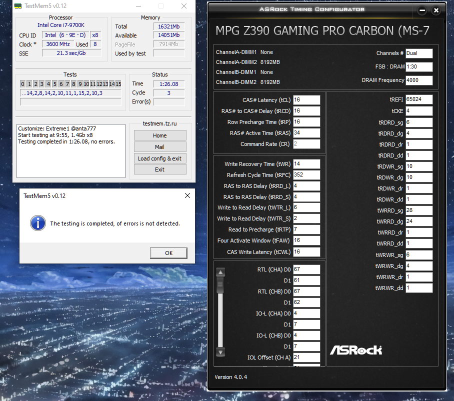This screenshot has width=454, height=401.
Task: Click Version 4.0.4 text
Action: [231, 377]
